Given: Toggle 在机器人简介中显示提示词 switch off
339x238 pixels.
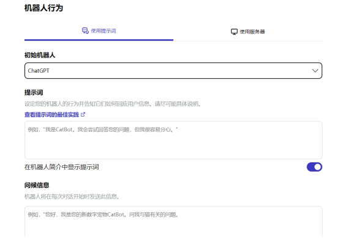Looking at the screenshot, I should coord(315,167).
